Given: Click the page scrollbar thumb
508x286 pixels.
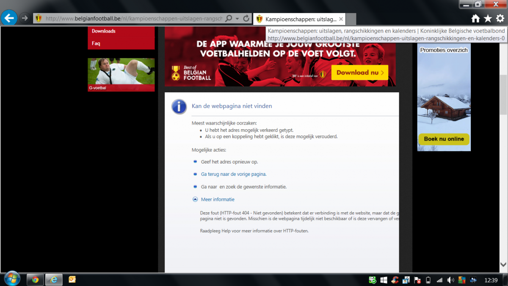Looking at the screenshot, I should point(503,95).
